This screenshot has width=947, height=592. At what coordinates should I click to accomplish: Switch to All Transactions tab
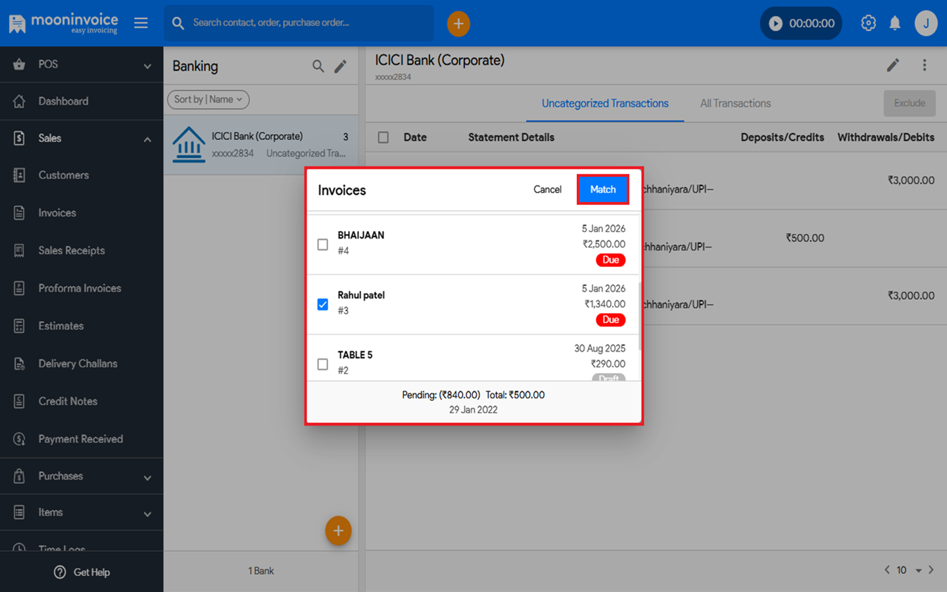coord(735,103)
